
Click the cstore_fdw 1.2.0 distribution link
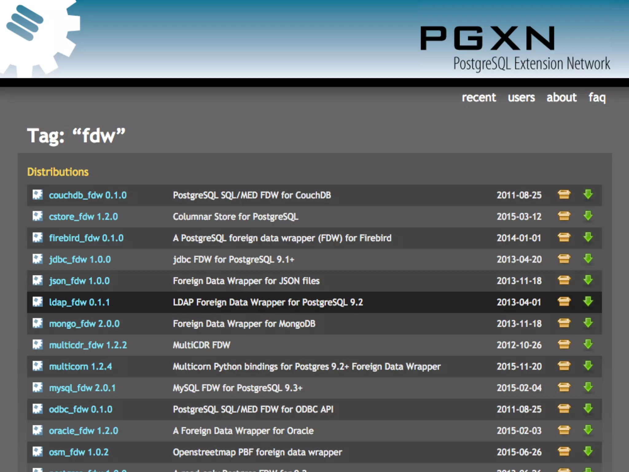tap(83, 217)
